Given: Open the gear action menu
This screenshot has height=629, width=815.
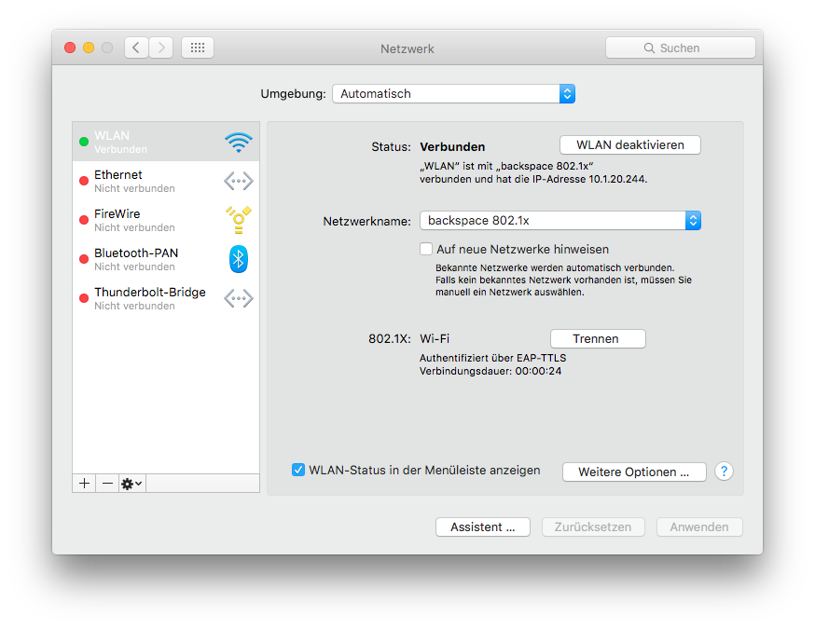Looking at the screenshot, I should [131, 484].
